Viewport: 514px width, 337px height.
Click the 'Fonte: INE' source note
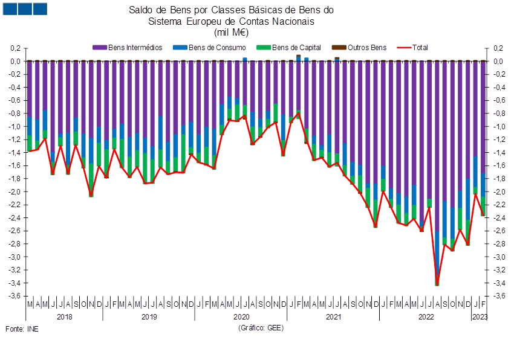click(x=22, y=329)
